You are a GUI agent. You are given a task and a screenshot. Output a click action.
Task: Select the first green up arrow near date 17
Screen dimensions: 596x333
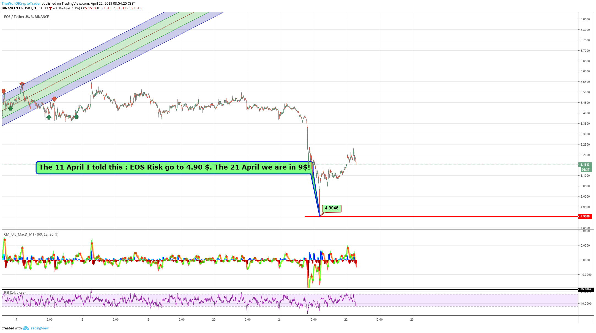(x=10, y=108)
